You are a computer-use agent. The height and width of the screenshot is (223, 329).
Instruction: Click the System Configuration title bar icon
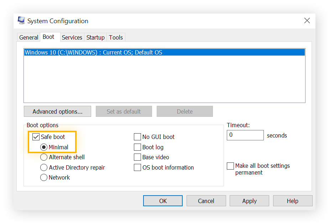tap(21, 20)
